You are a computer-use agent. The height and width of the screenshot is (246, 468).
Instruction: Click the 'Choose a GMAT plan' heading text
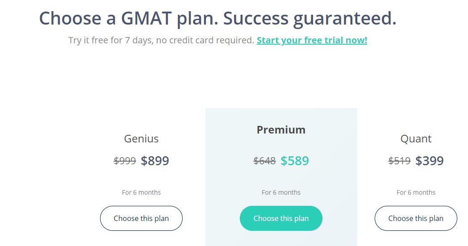(129, 18)
